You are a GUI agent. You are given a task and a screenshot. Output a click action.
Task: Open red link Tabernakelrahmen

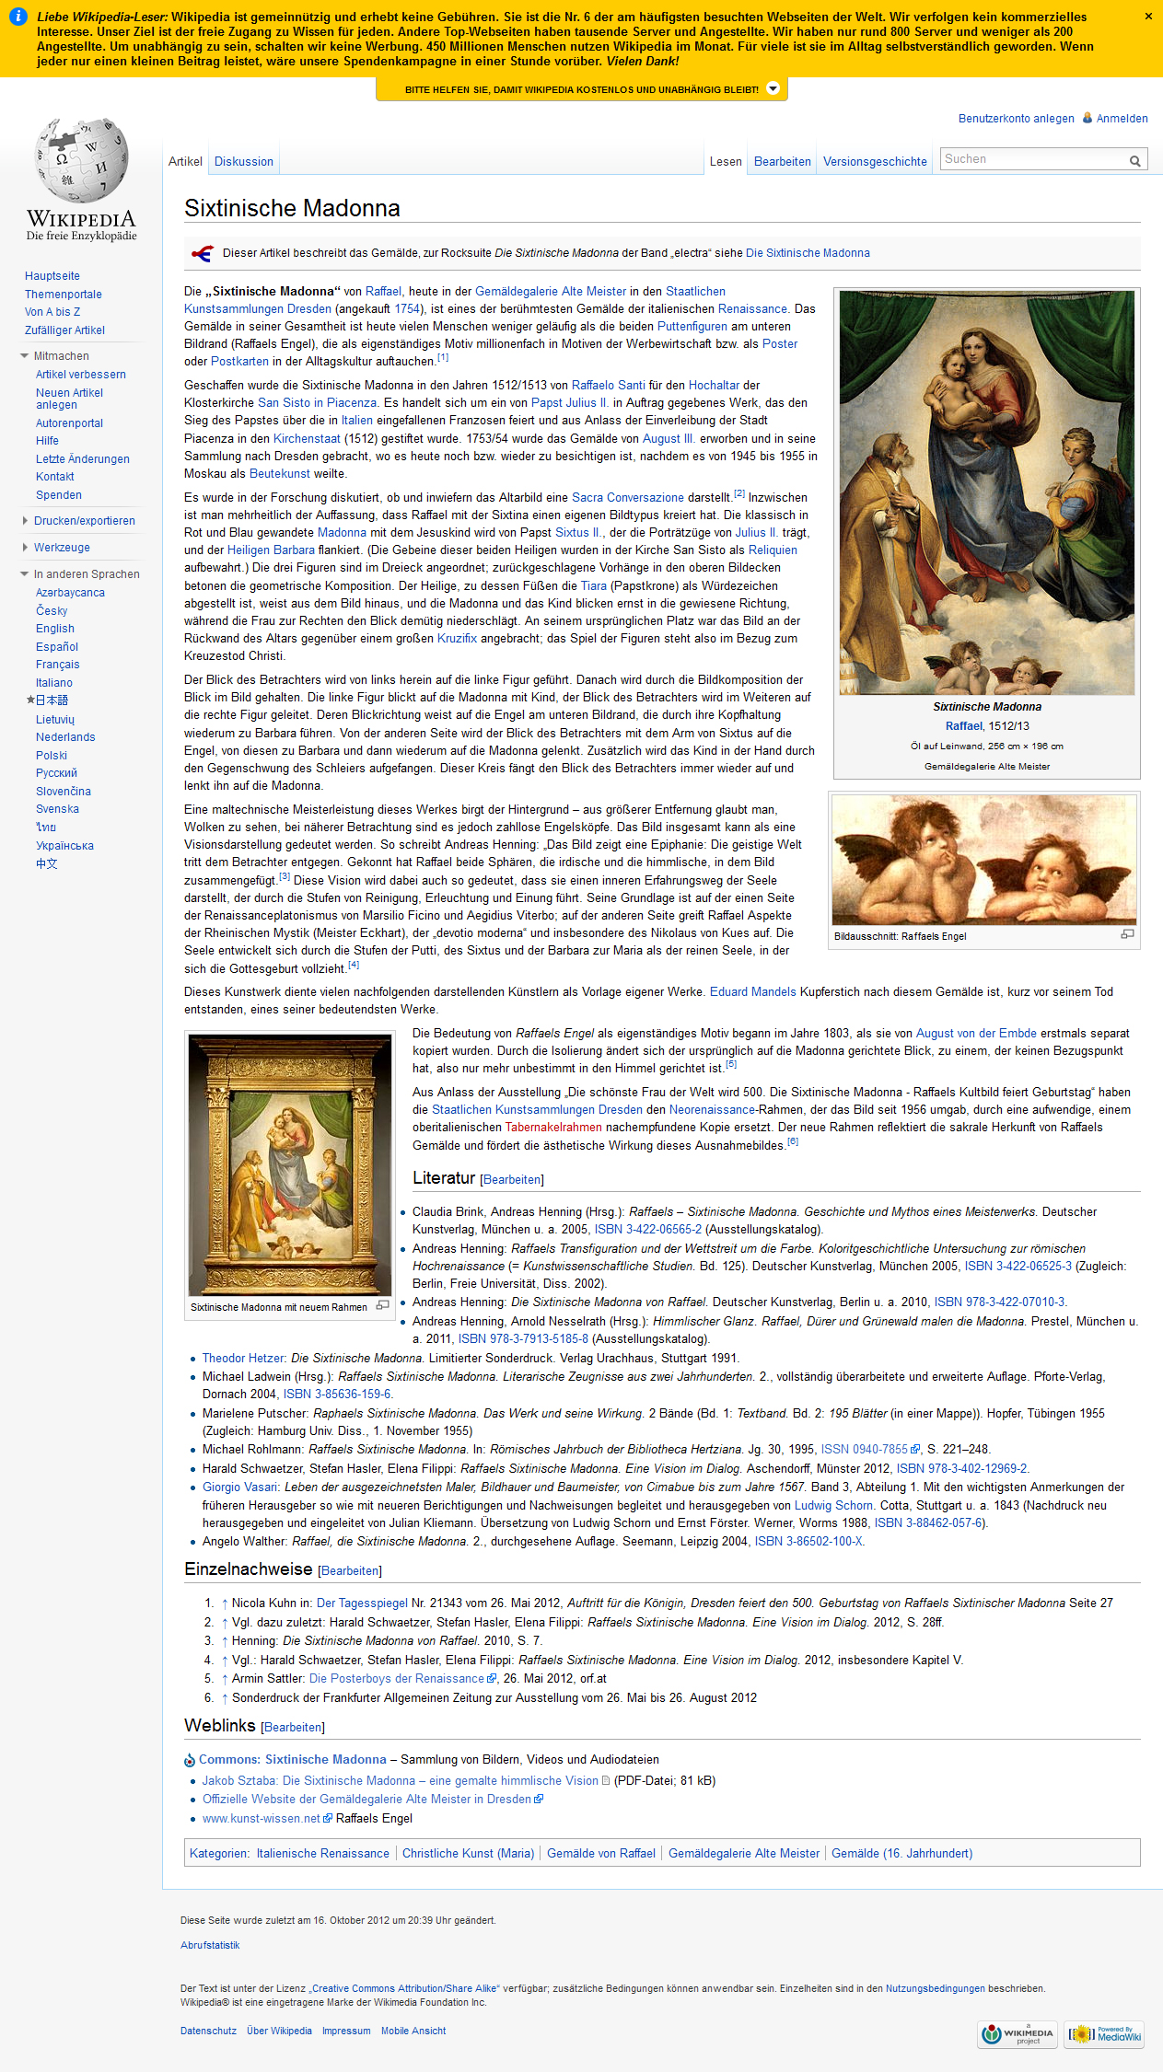[553, 1128]
